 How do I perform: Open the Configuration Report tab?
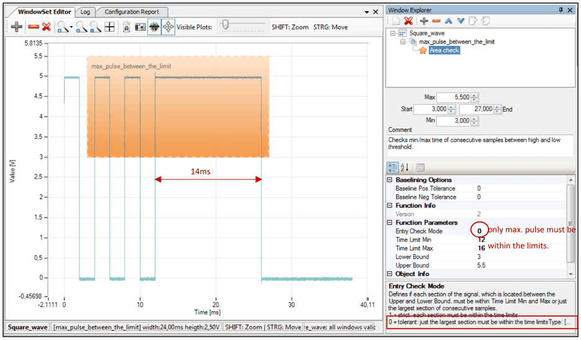pos(132,12)
